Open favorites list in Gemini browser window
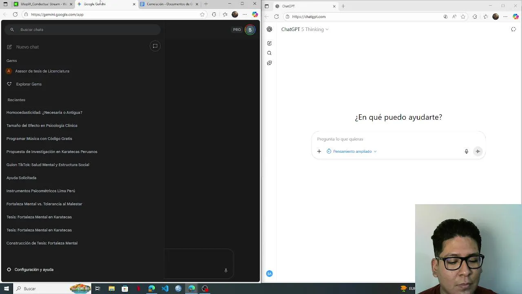This screenshot has height=294, width=522. 225,14
